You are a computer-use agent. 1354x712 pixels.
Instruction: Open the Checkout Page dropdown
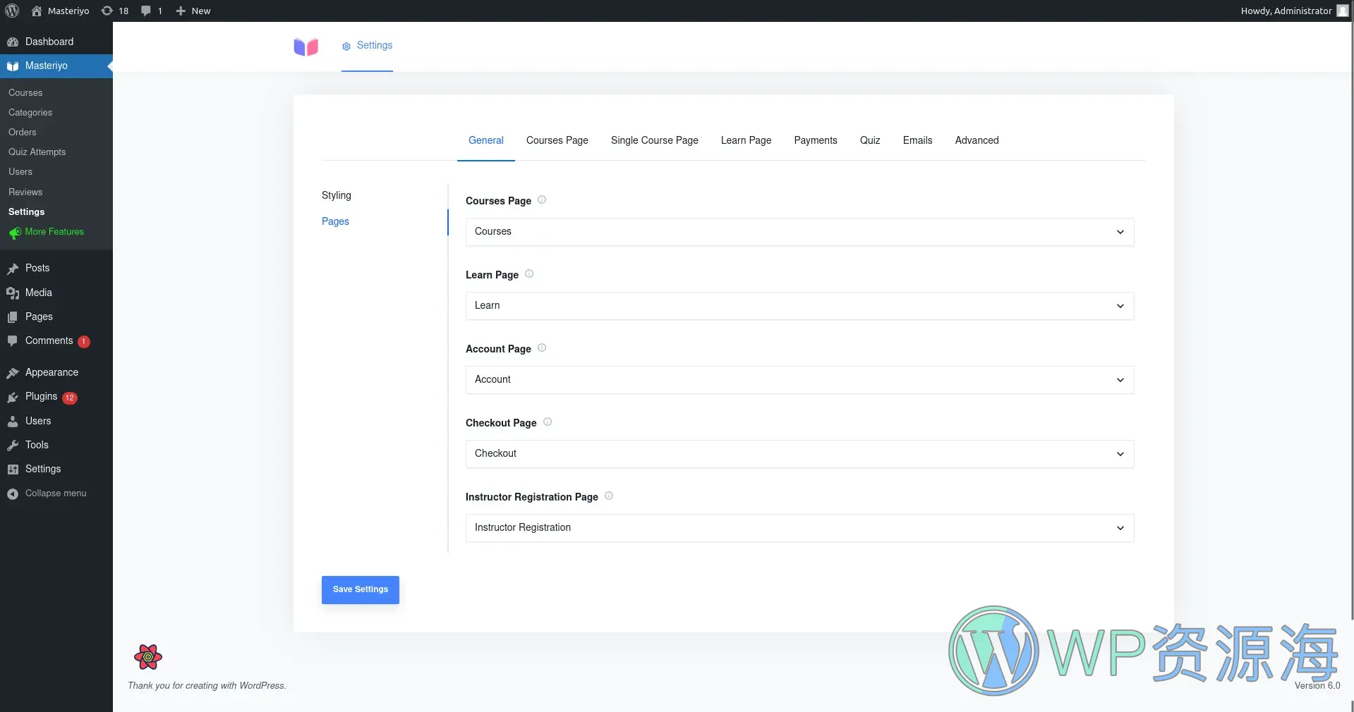point(799,454)
